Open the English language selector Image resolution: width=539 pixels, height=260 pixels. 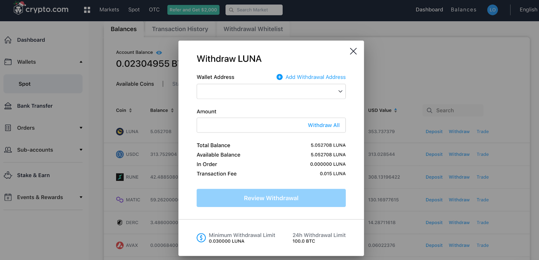(x=528, y=10)
